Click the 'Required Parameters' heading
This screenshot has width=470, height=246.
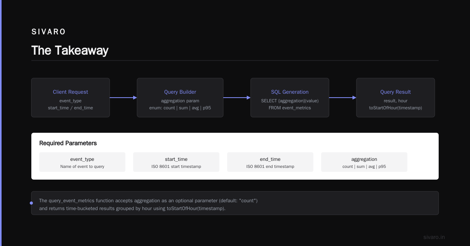[68, 143]
